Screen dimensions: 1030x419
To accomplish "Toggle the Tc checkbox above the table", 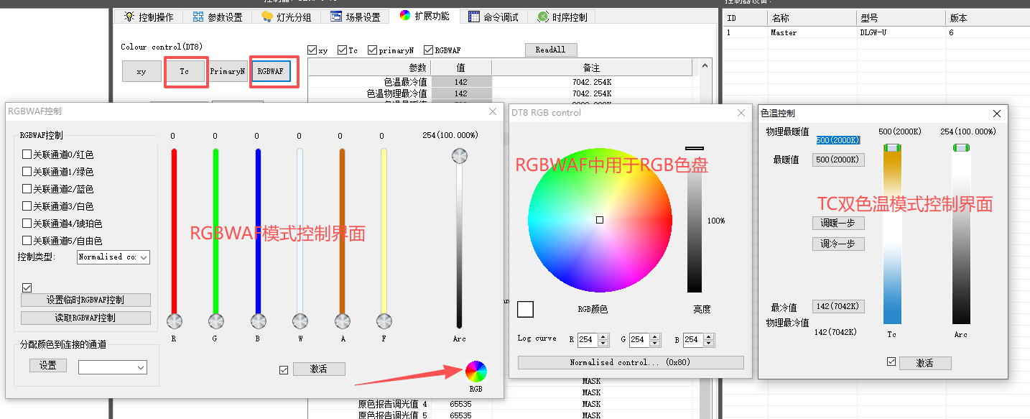I will coord(342,50).
